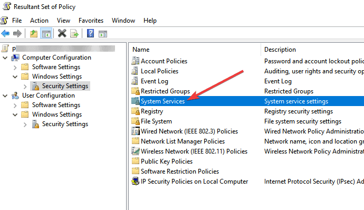Image resolution: width=364 pixels, height=210 pixels.
Task: Collapse Windows Settings under User Configuration
Action: 15,114
